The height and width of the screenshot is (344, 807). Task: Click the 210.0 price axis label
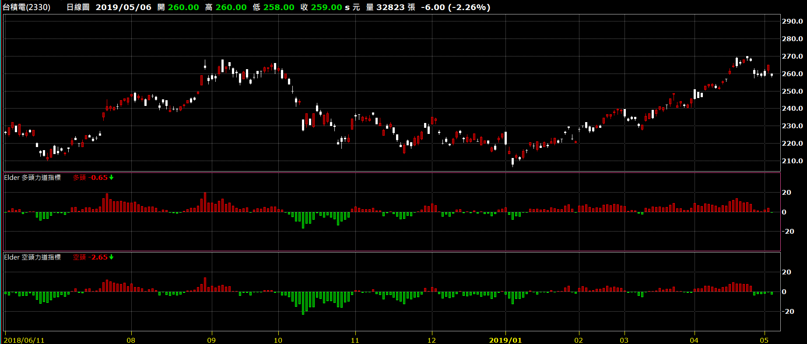[x=792, y=161]
